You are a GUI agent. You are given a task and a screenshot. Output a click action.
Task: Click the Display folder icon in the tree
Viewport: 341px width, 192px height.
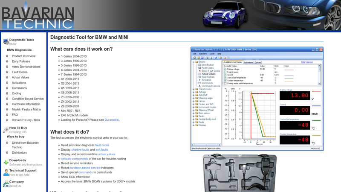pos(197,125)
